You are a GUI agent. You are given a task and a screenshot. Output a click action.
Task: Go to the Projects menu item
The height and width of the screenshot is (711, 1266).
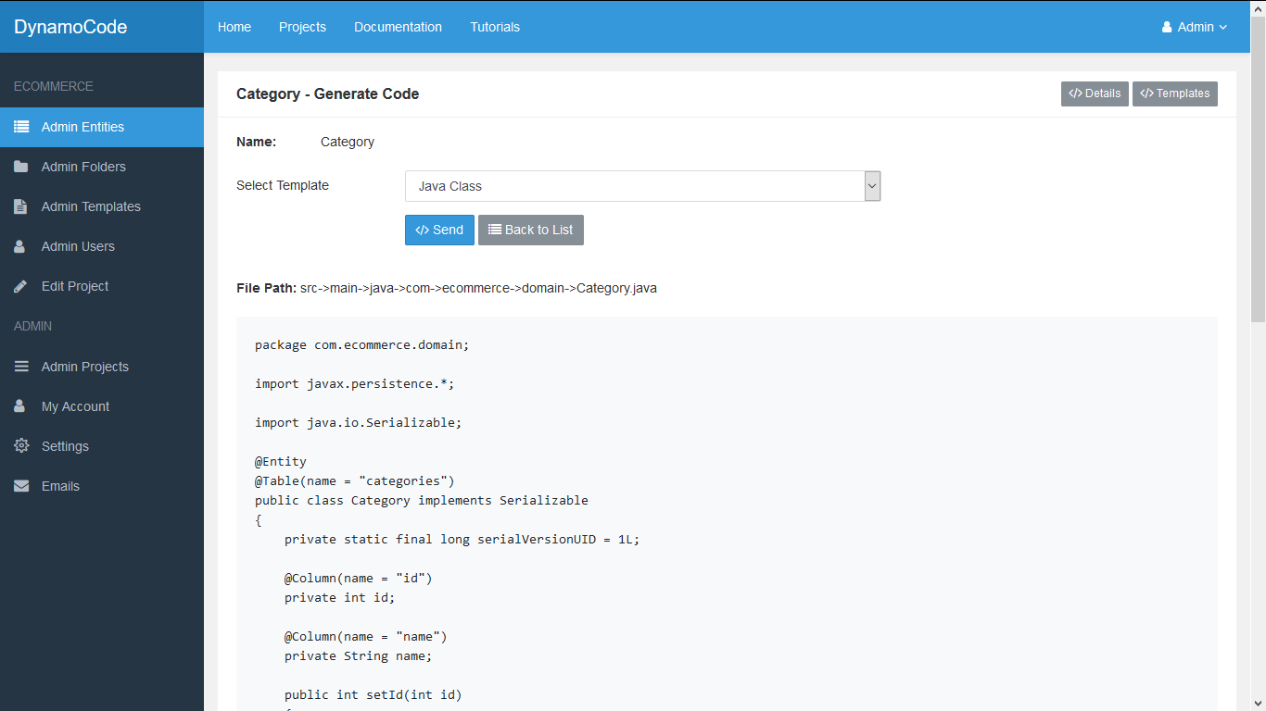tap(302, 27)
